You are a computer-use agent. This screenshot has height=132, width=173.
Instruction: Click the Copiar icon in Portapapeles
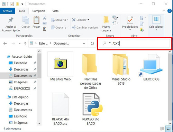click(x=26, y=20)
